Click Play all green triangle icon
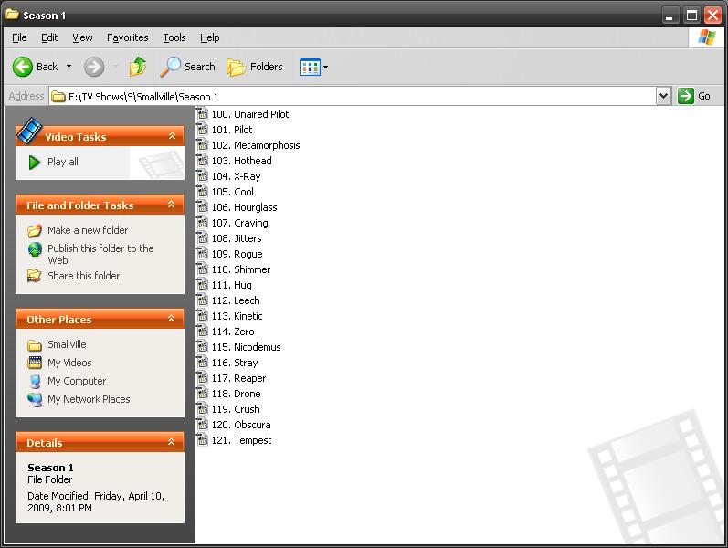The height and width of the screenshot is (548, 728). 35,162
